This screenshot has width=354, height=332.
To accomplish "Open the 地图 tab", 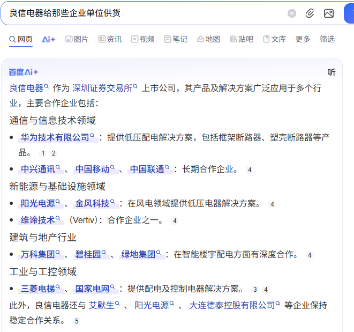I will tap(209, 39).
